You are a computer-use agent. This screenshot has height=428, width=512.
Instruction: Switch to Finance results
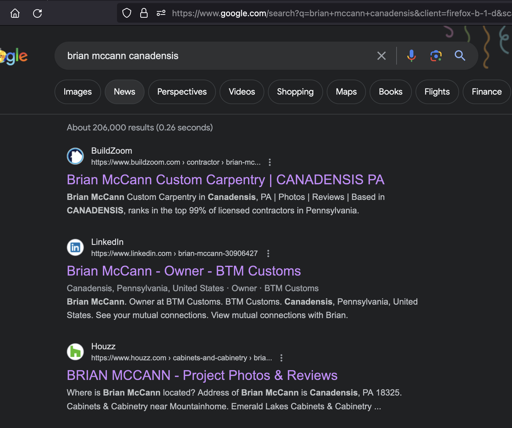pos(487,92)
